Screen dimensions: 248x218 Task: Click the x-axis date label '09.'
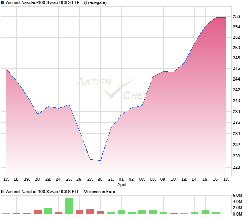pos(163,180)
